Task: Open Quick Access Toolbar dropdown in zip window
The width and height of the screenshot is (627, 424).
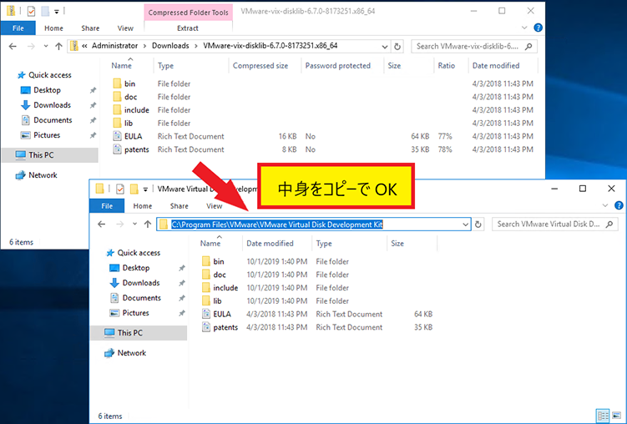Action: tap(57, 12)
